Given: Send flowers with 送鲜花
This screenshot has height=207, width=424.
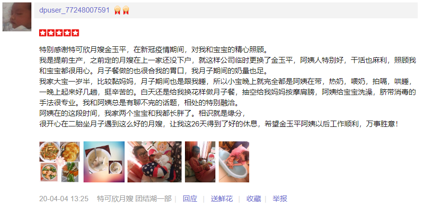Looking at the screenshot, I should (222, 199).
